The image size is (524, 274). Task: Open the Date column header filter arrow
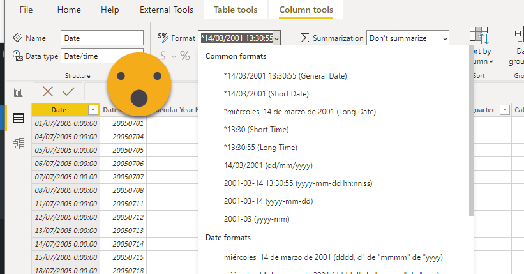tap(93, 110)
